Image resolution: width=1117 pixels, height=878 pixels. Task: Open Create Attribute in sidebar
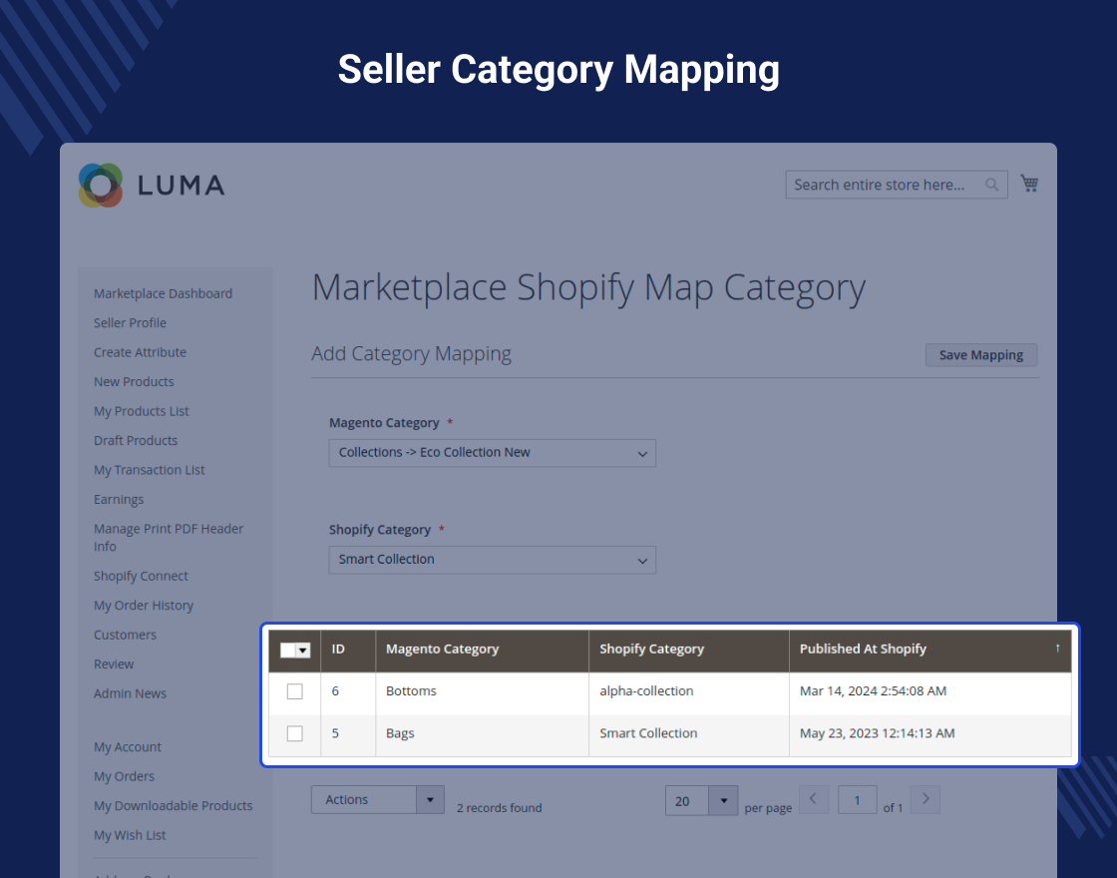coord(140,352)
